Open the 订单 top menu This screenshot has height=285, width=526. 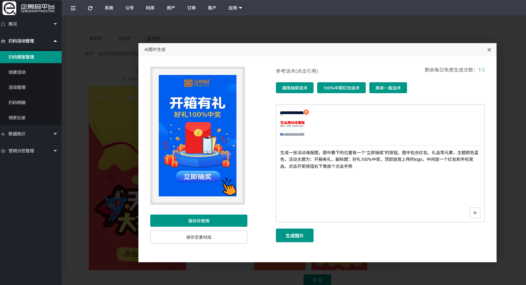191,8
